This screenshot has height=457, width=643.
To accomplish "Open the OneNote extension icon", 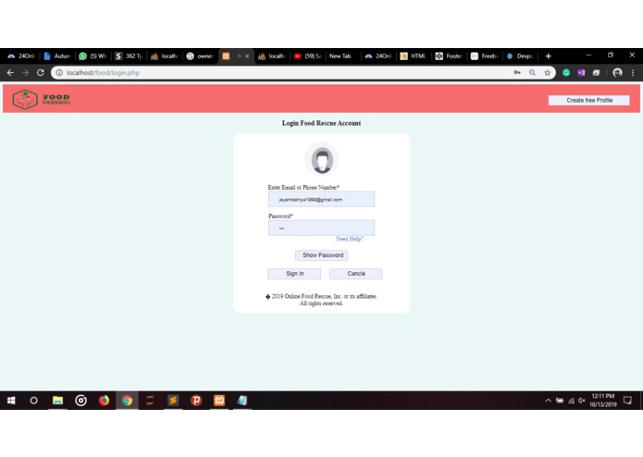I will pyautogui.click(x=581, y=72).
